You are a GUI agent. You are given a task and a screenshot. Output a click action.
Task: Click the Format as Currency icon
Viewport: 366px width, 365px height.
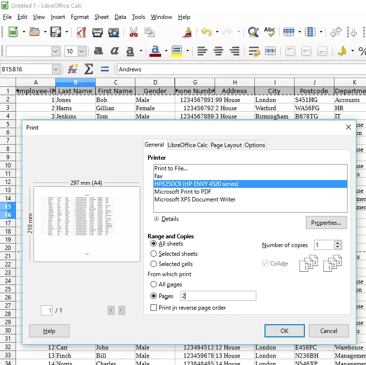pyautogui.click(x=342, y=51)
